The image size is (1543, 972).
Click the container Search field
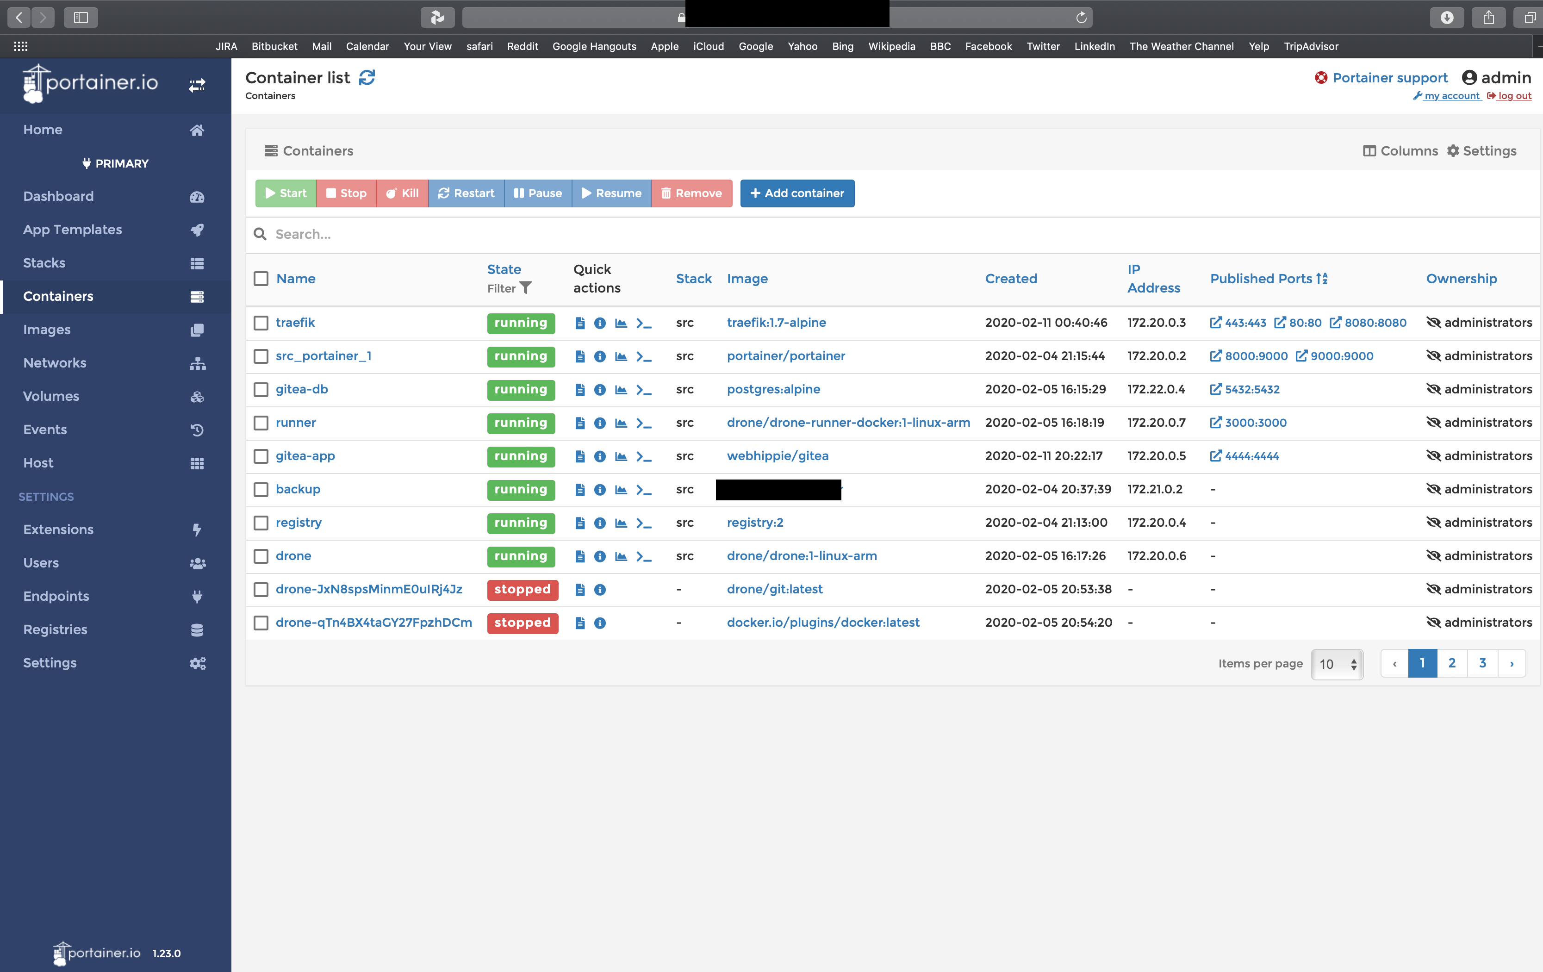(x=893, y=235)
